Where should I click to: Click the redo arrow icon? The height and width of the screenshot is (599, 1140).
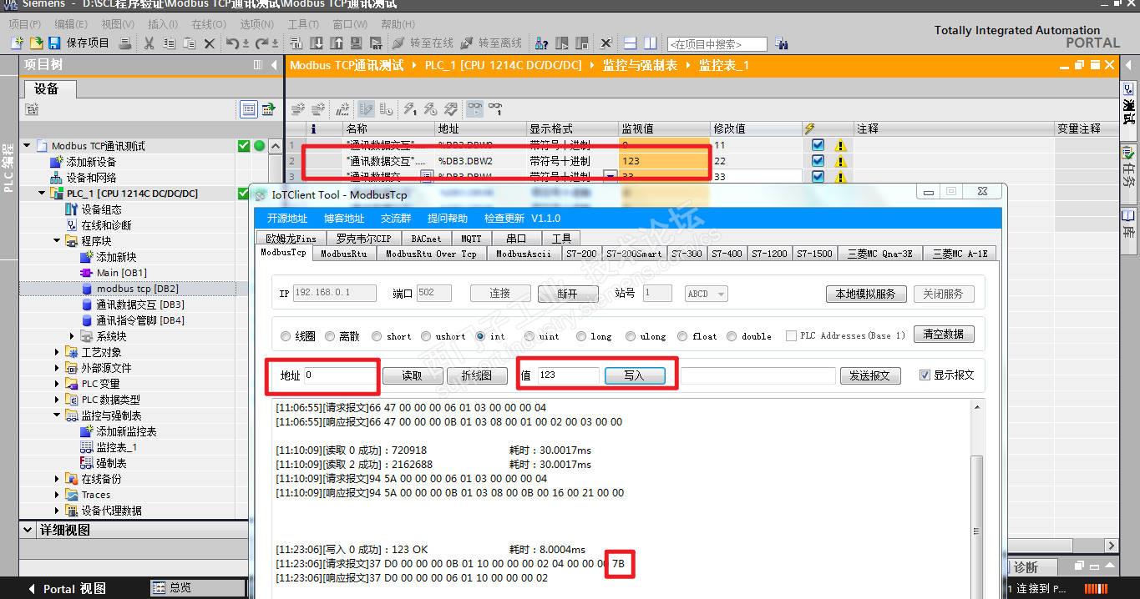262,43
